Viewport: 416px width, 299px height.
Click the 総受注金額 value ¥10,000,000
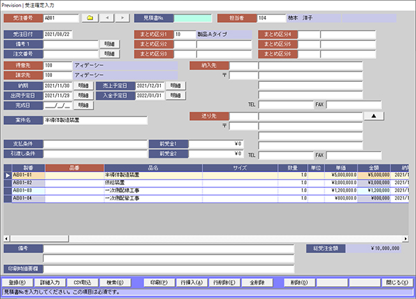[x=374, y=248]
